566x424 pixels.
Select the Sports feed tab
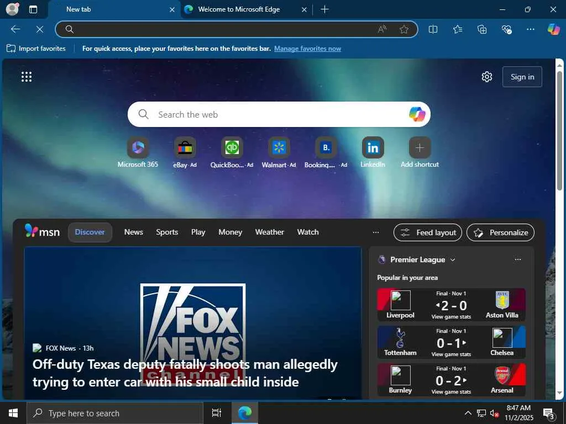(167, 232)
